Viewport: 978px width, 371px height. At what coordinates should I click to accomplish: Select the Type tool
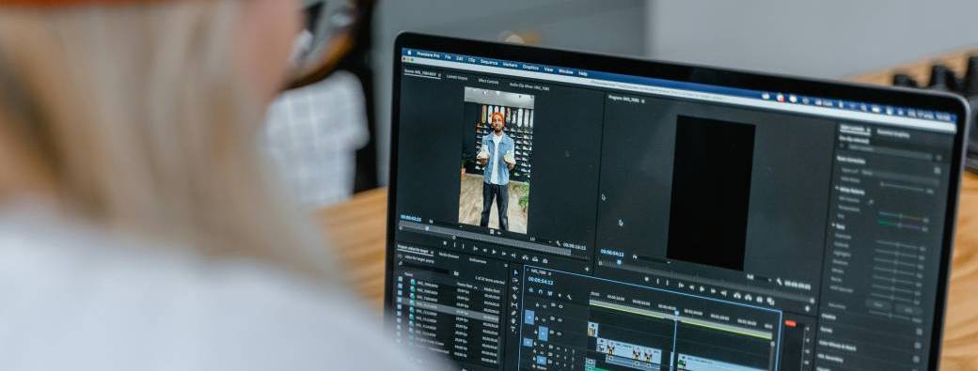(514, 329)
